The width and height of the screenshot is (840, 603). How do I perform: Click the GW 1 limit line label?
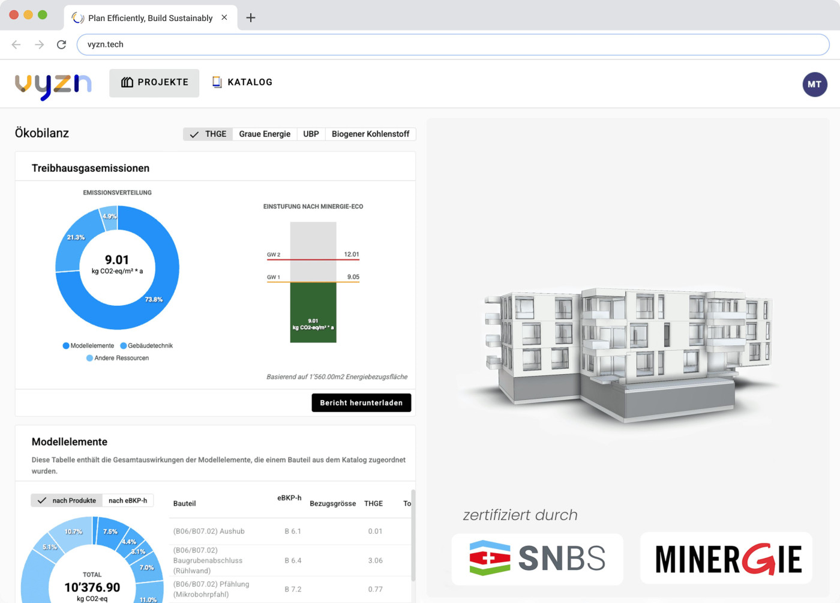click(274, 277)
